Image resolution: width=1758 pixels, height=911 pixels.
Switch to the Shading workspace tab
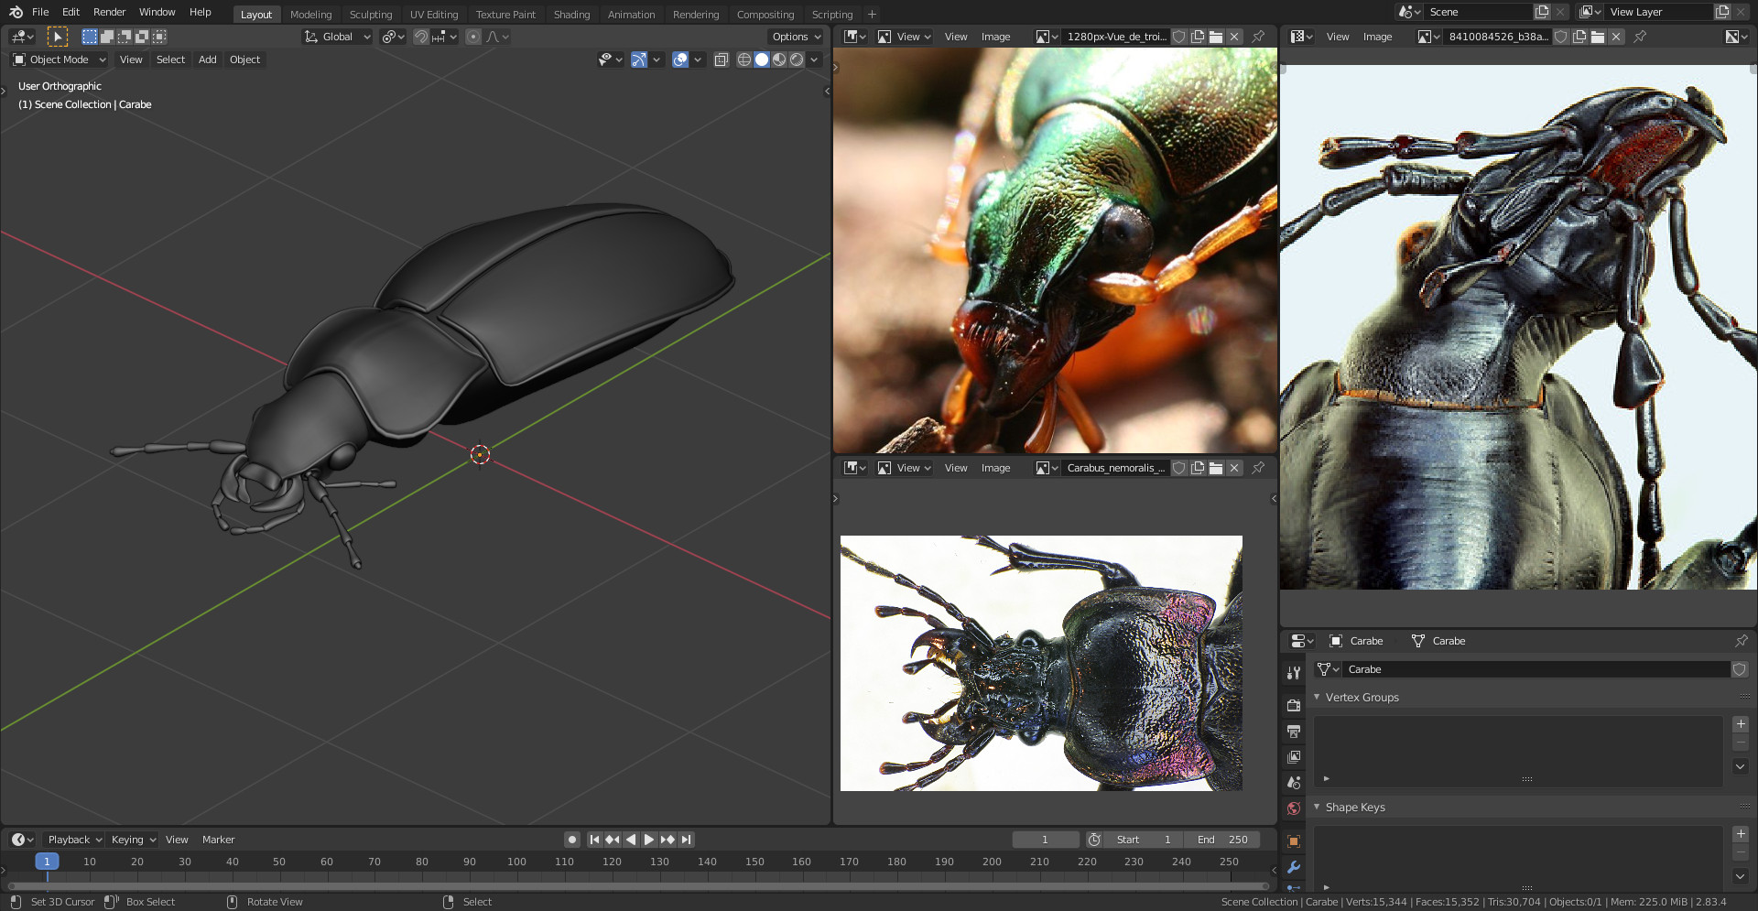pos(571,14)
